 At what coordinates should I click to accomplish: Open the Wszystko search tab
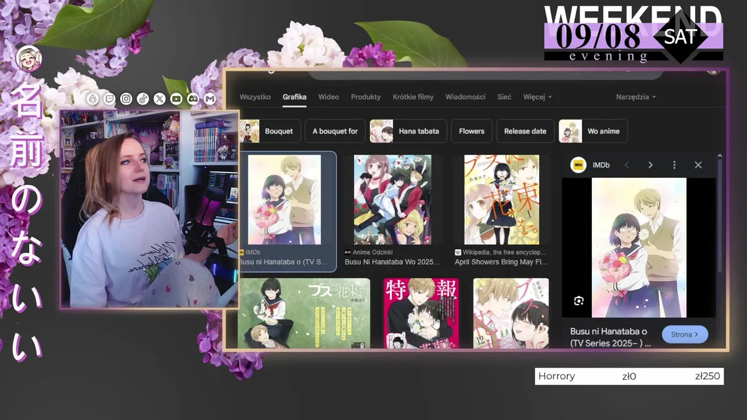pyautogui.click(x=255, y=97)
